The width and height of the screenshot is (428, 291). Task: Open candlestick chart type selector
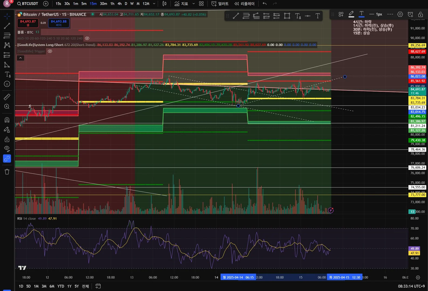point(165,4)
